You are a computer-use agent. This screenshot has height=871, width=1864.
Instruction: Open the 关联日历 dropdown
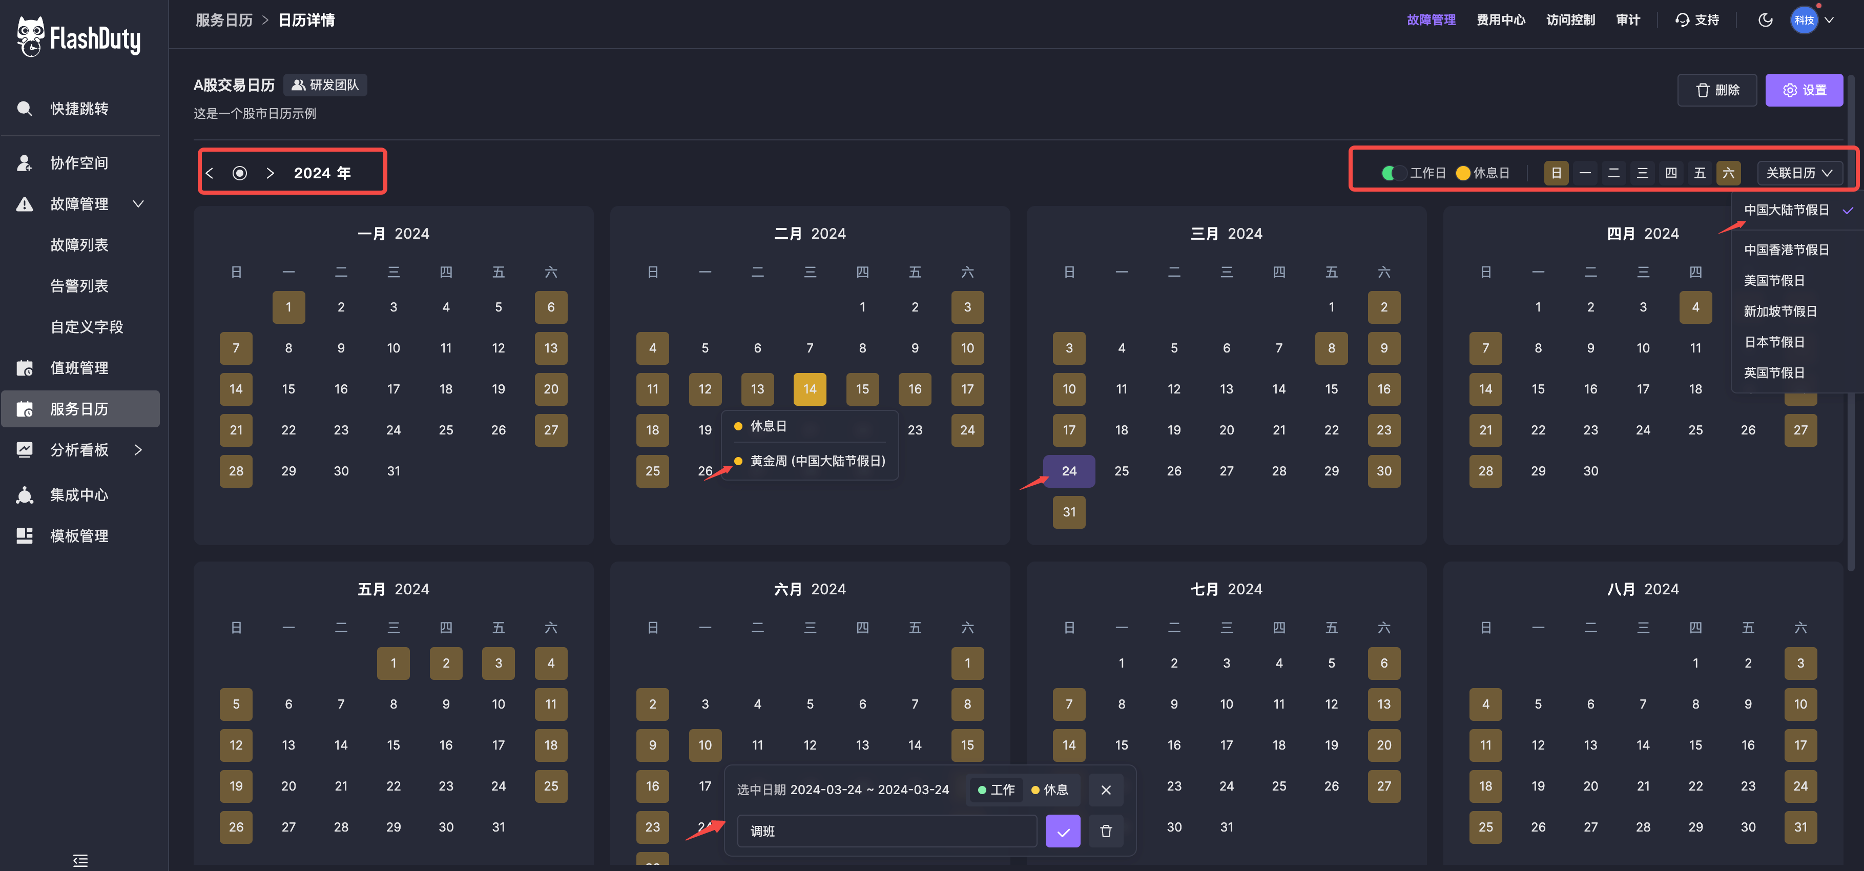(x=1799, y=173)
